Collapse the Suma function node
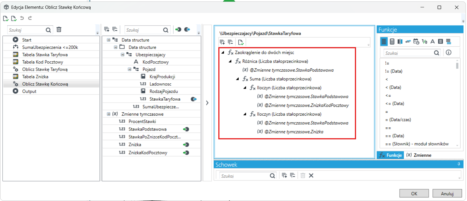 [237, 79]
